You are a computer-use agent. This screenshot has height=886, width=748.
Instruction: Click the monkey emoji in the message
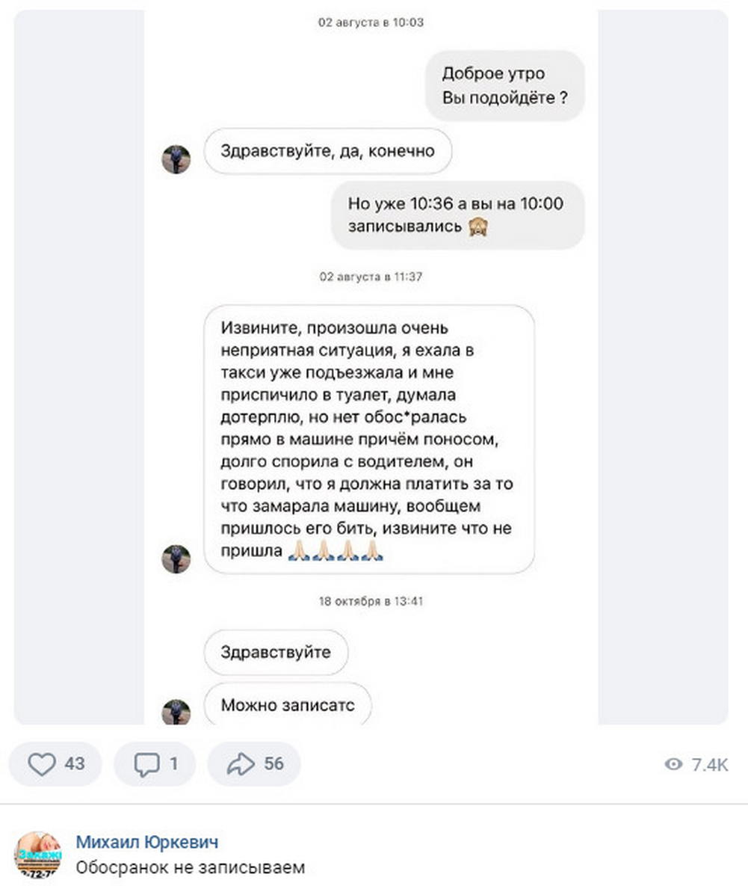[x=477, y=227]
